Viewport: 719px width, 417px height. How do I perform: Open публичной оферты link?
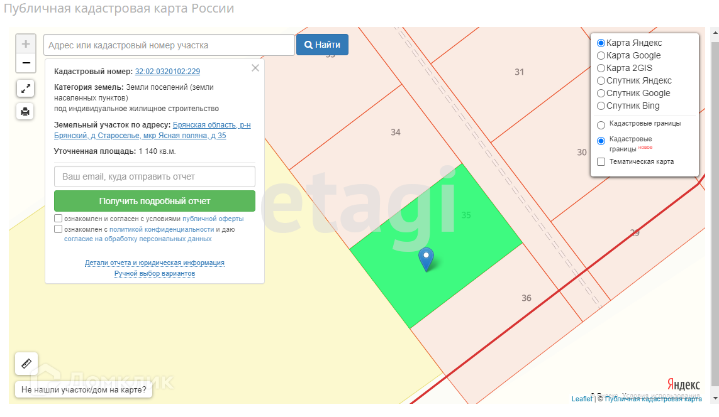pos(213,219)
